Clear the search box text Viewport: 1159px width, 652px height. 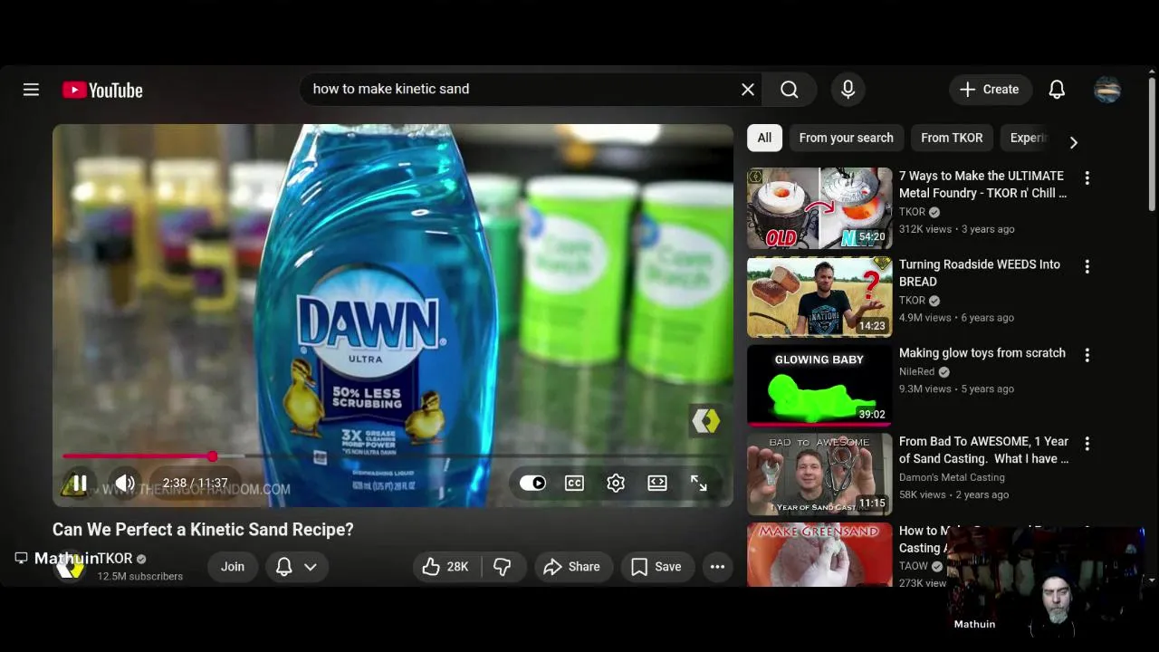coord(748,90)
